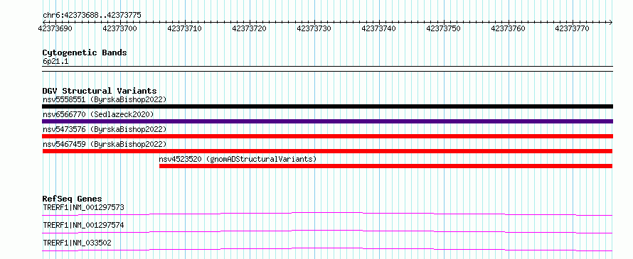Open the TRERF1|NM_001297573 gene label

coord(83,208)
